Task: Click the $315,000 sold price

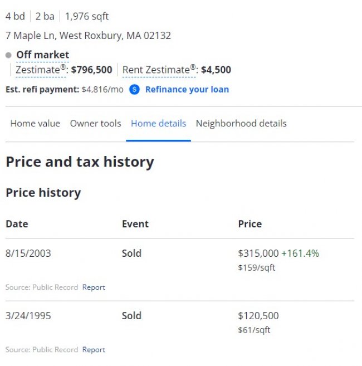Action: [258, 253]
